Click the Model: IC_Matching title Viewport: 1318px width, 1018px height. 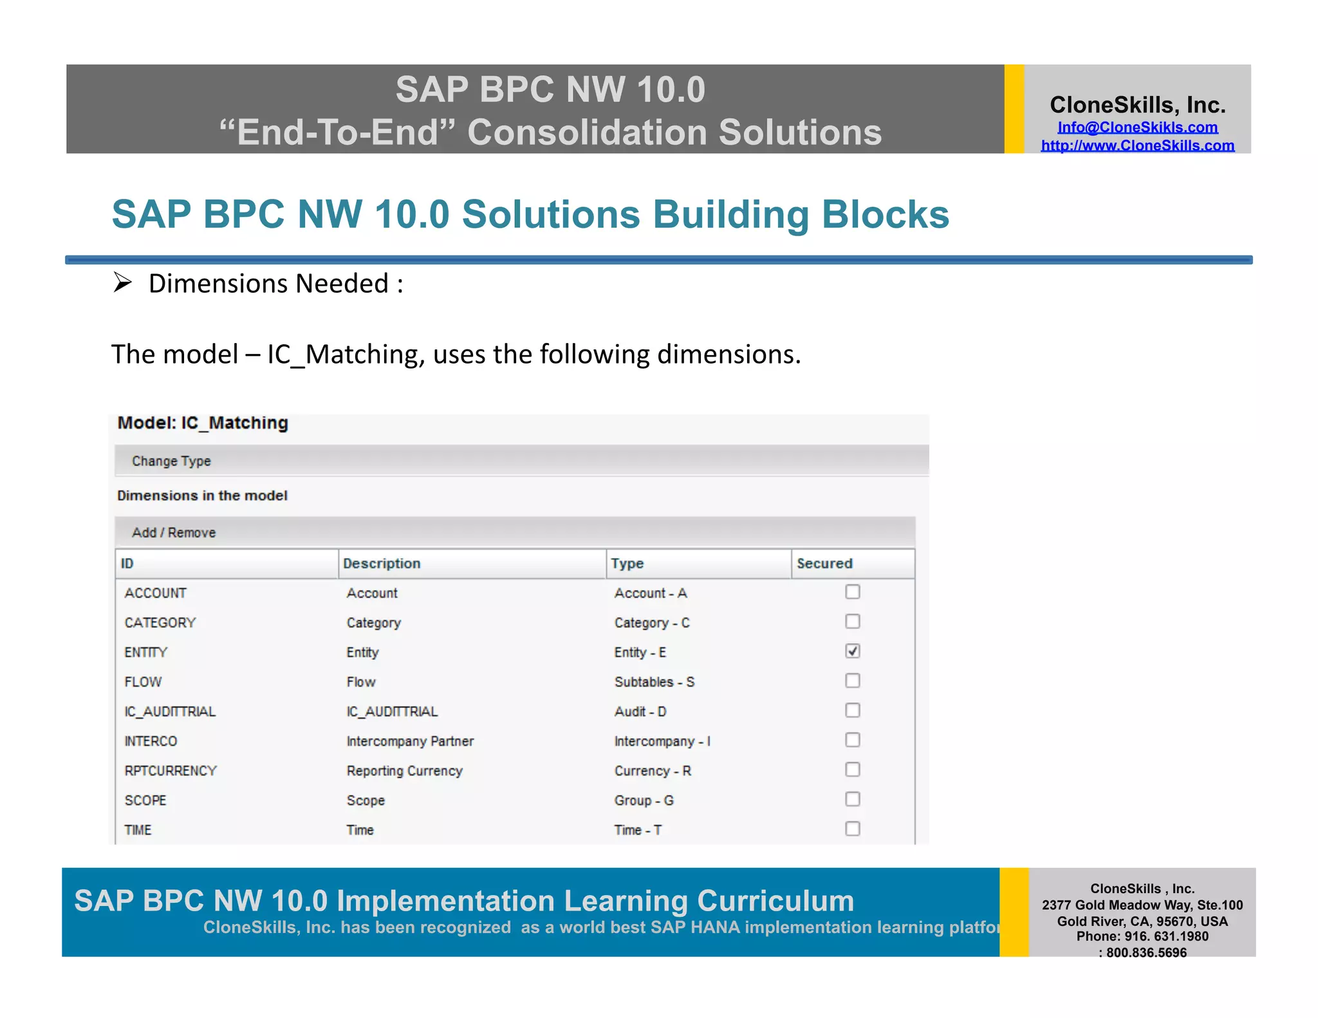coord(203,423)
